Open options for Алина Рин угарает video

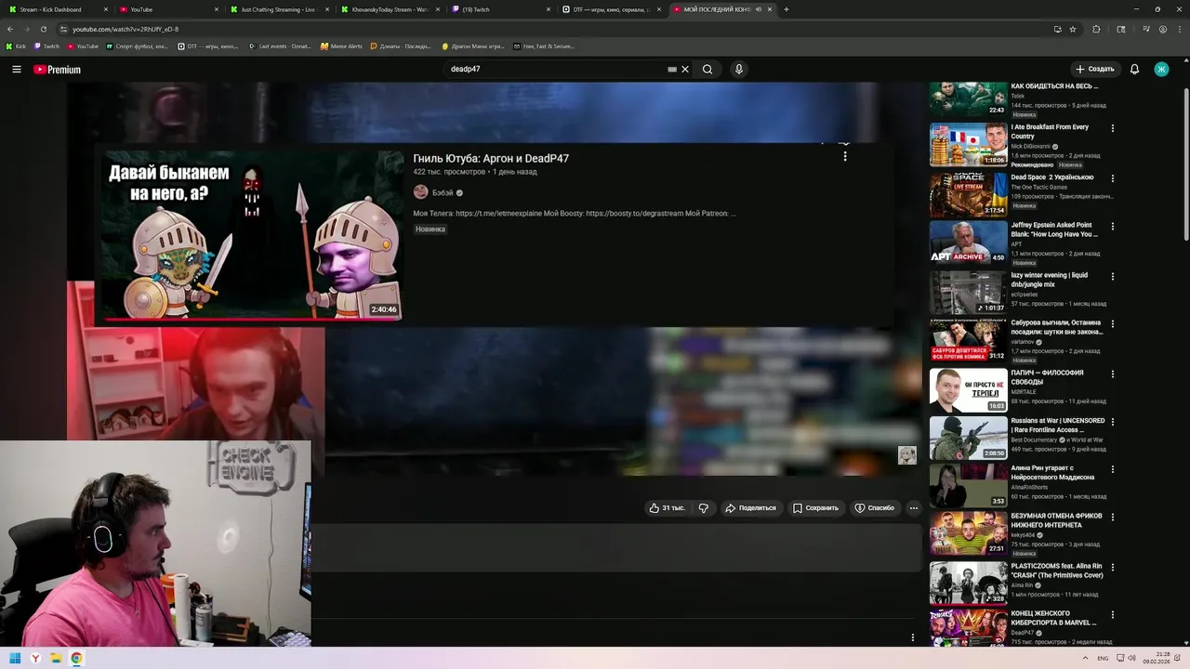pos(1113,469)
